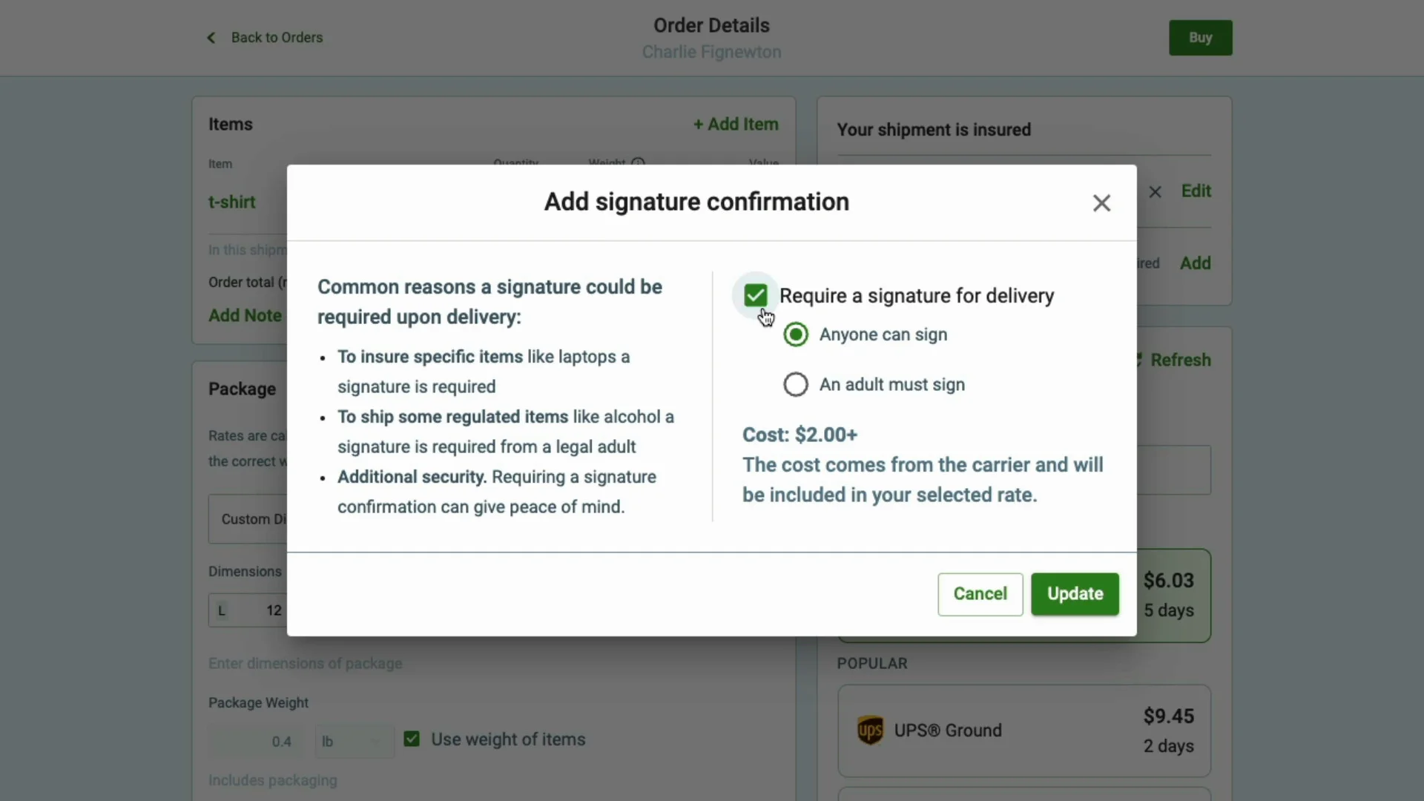1424x801 pixels.
Task: Remove insurance with the X icon
Action: (x=1155, y=192)
